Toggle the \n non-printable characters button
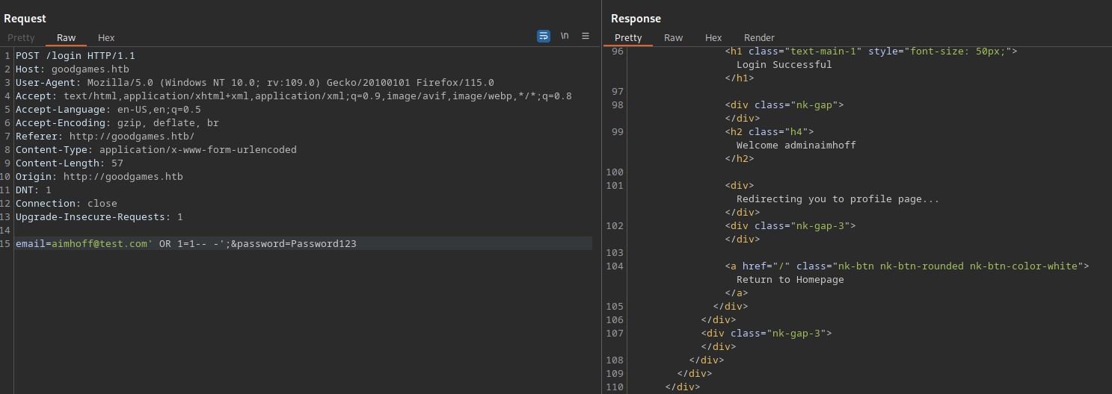The width and height of the screenshot is (1112, 394). pos(565,36)
